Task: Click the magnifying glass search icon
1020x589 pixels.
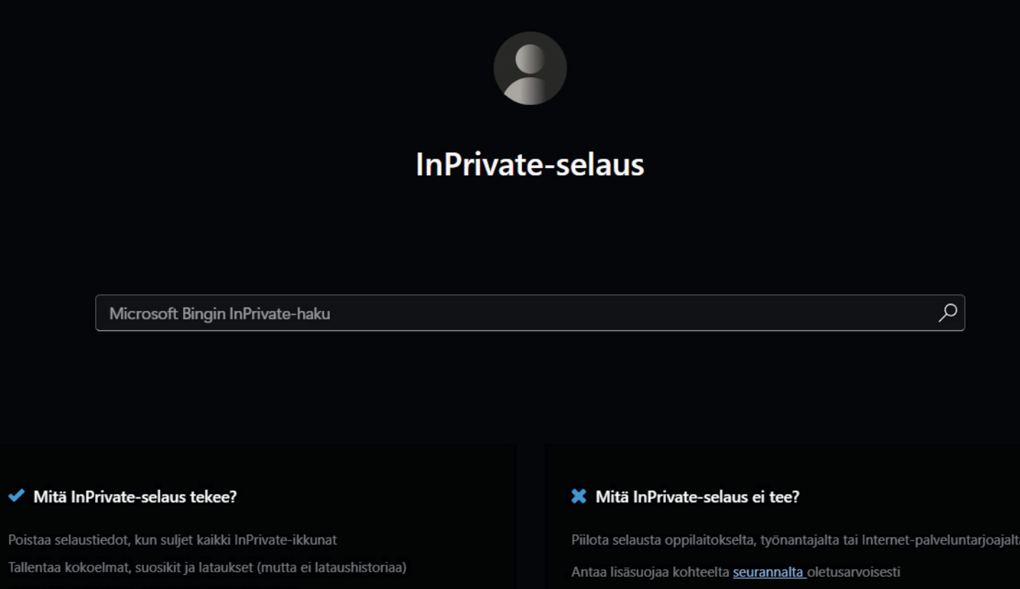Action: 948,313
